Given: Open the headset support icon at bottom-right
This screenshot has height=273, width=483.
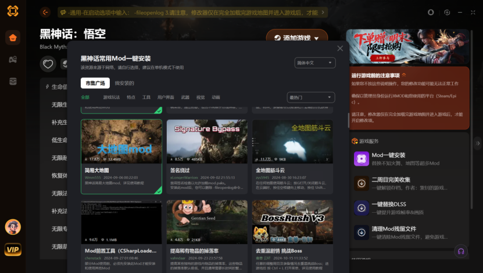Looking at the screenshot, I should click(461, 251).
